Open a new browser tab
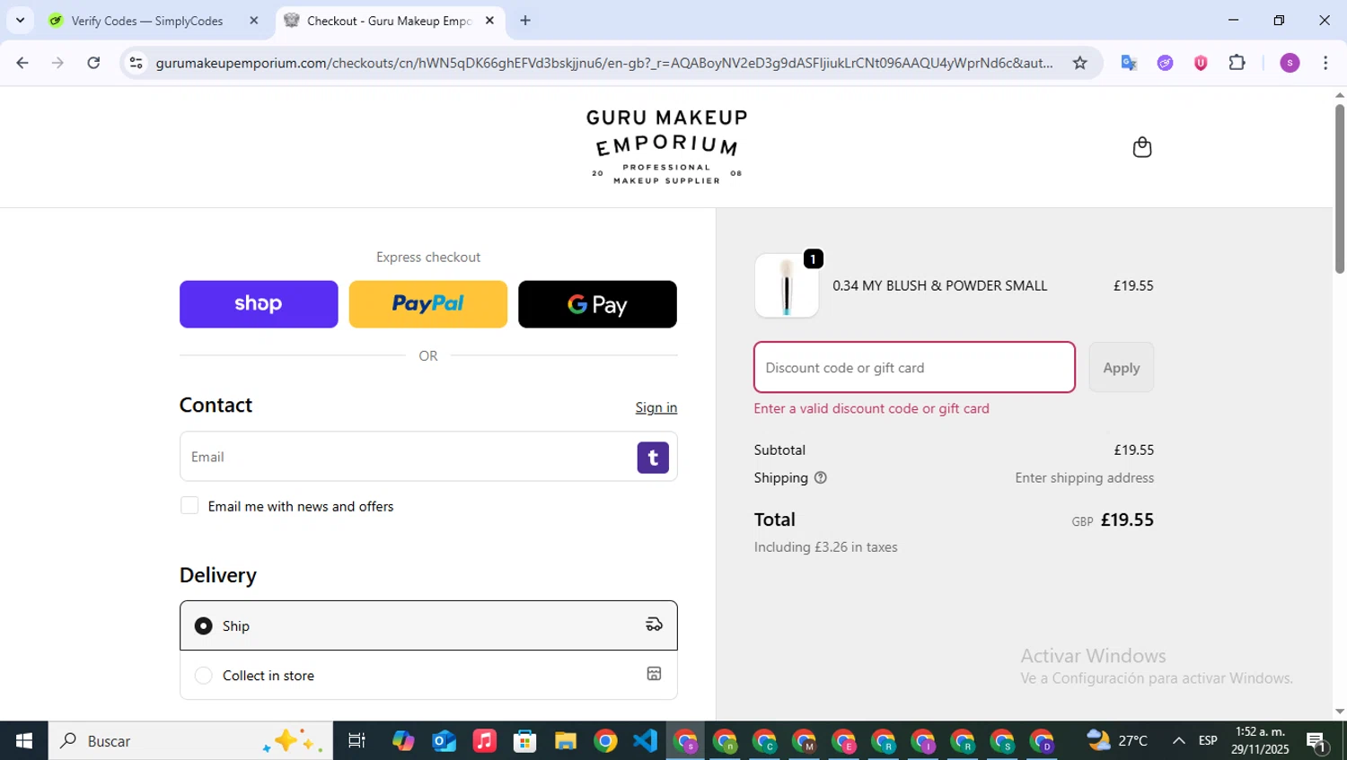The image size is (1347, 760). (525, 21)
